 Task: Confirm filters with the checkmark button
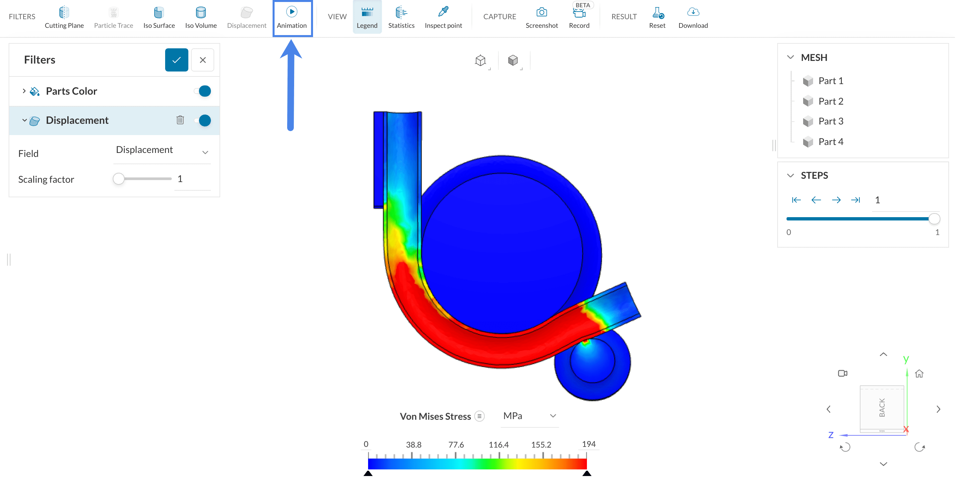coord(176,60)
